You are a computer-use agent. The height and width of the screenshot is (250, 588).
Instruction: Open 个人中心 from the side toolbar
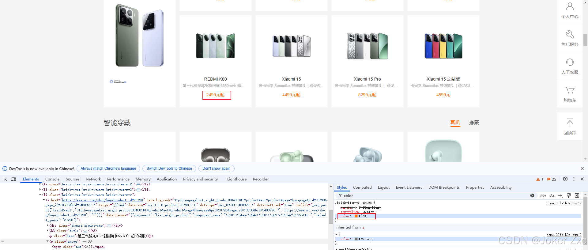click(x=570, y=10)
